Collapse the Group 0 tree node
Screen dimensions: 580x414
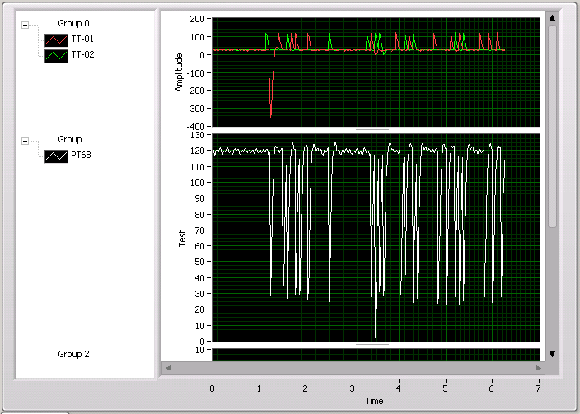25,24
